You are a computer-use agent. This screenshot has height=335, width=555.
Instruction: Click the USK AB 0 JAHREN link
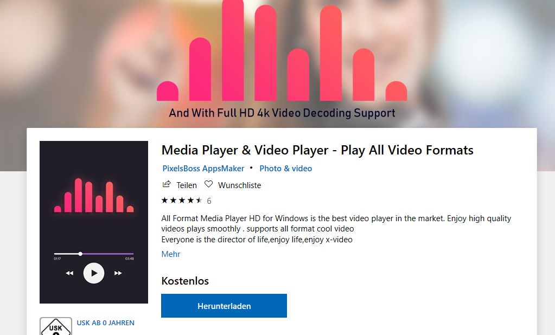[x=105, y=323]
